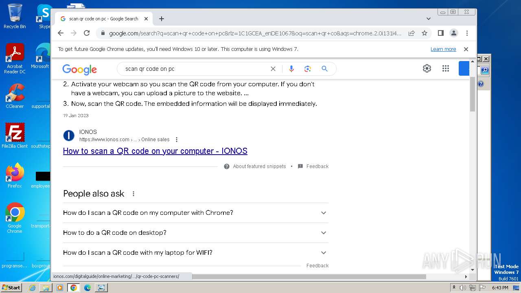Image resolution: width=521 pixels, height=293 pixels.
Task: Open the Windows Start menu
Action: [11, 287]
